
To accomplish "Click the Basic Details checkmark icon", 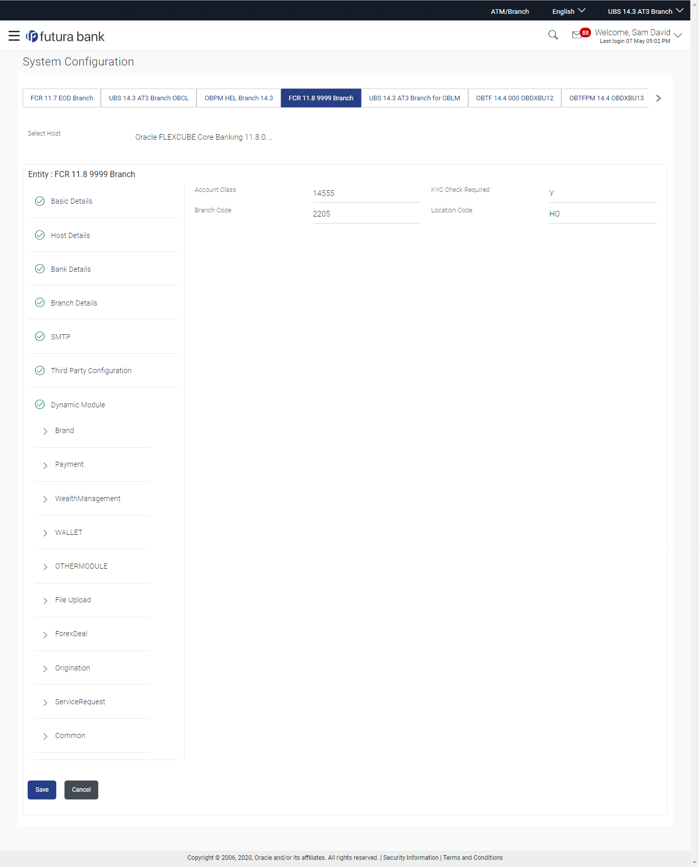I will tap(39, 201).
